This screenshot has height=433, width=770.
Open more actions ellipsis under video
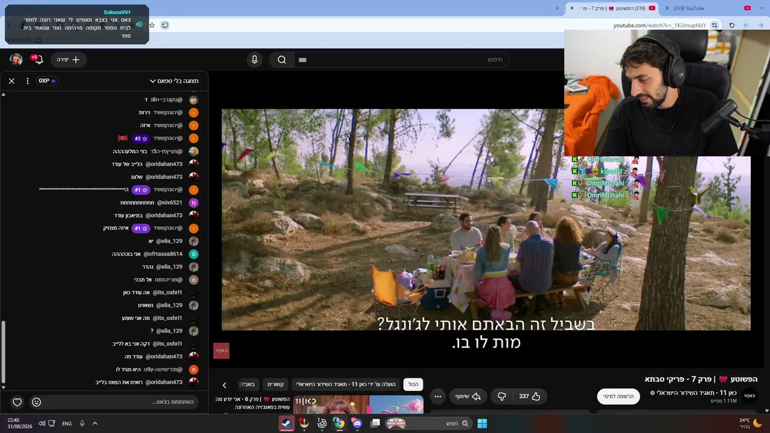pos(438,396)
